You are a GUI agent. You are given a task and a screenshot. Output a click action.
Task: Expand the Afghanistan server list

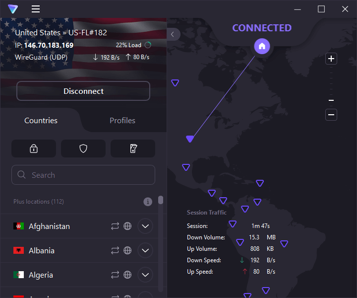[145, 226]
